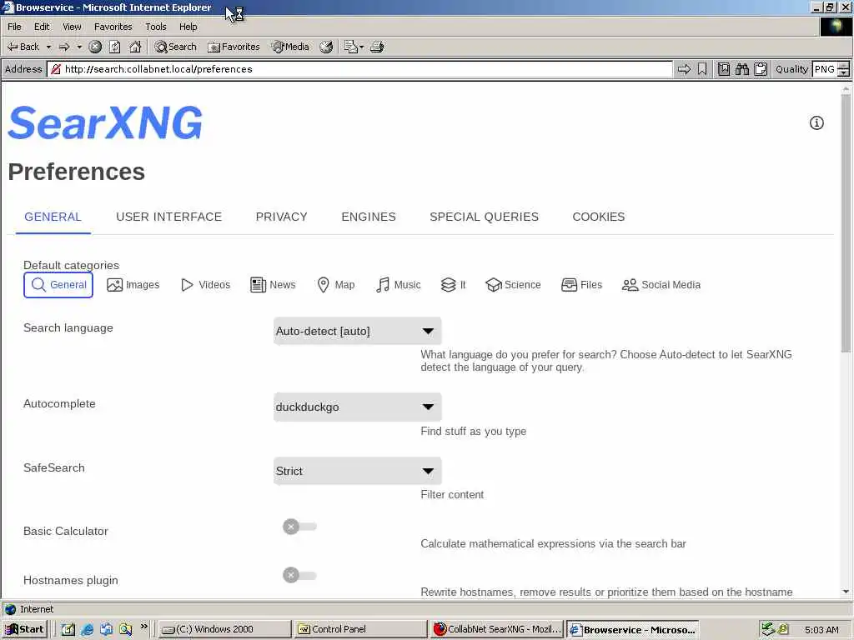This screenshot has height=640, width=854.
Task: Open the File menu
Action: pyautogui.click(x=14, y=27)
